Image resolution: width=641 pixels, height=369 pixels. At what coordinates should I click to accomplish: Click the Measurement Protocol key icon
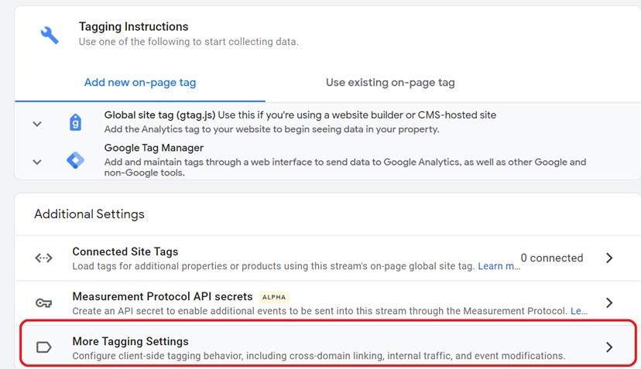(x=44, y=302)
